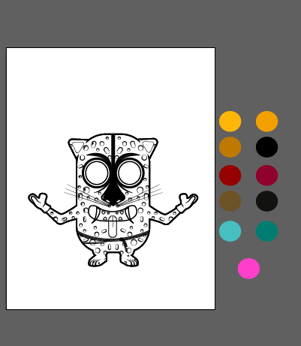Select the character's left clawed foot
Screen dimensions: 301x346
98,260
